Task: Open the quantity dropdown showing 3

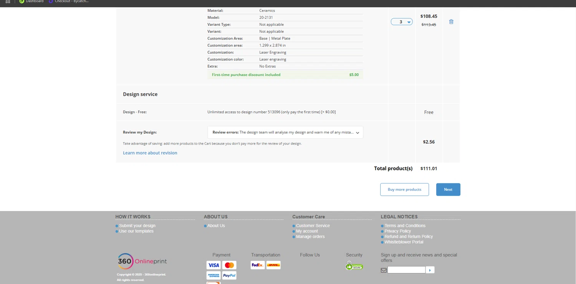Action: (x=402, y=22)
